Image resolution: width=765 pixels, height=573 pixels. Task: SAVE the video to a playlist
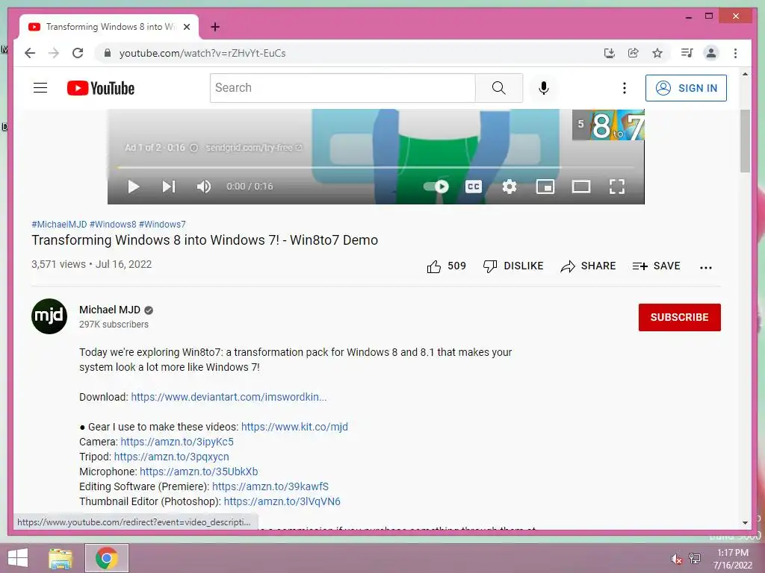point(656,266)
